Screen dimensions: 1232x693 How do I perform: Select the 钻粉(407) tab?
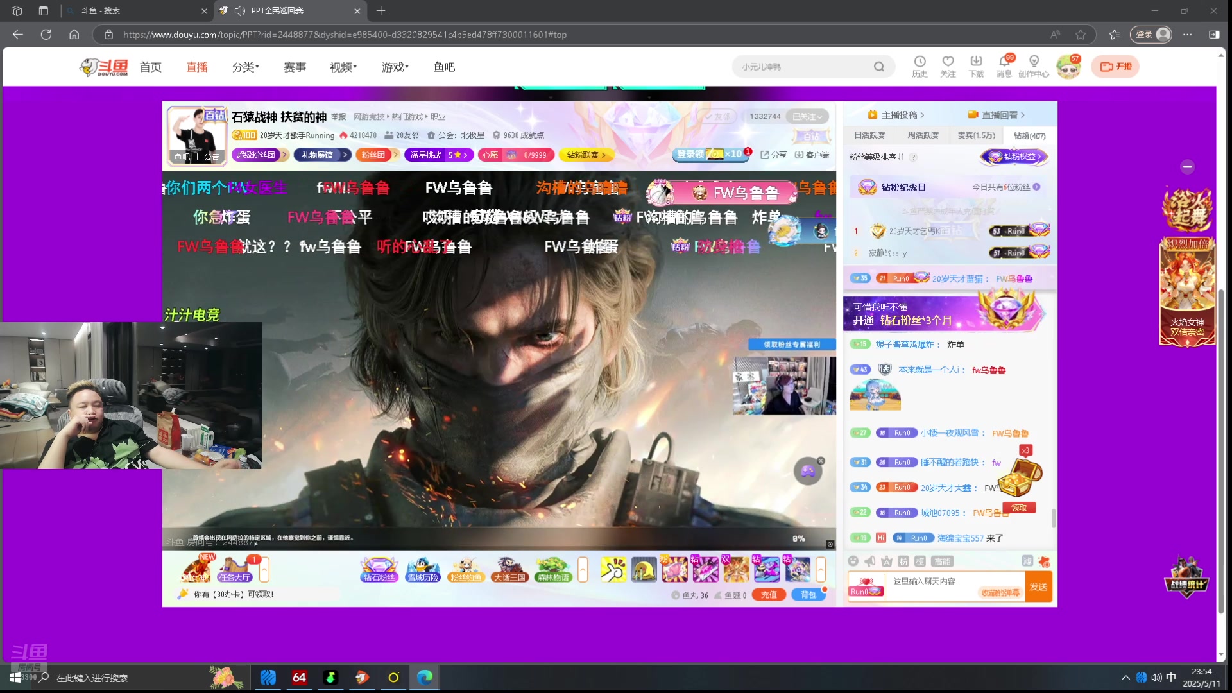coord(1029,135)
